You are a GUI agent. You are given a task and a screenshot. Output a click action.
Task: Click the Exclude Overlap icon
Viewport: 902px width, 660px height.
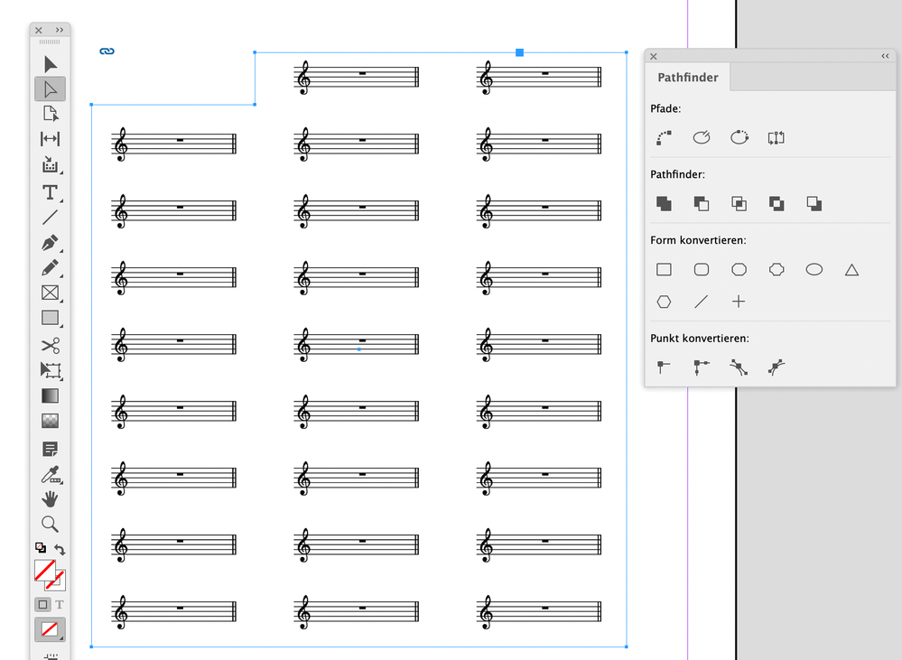click(x=776, y=203)
